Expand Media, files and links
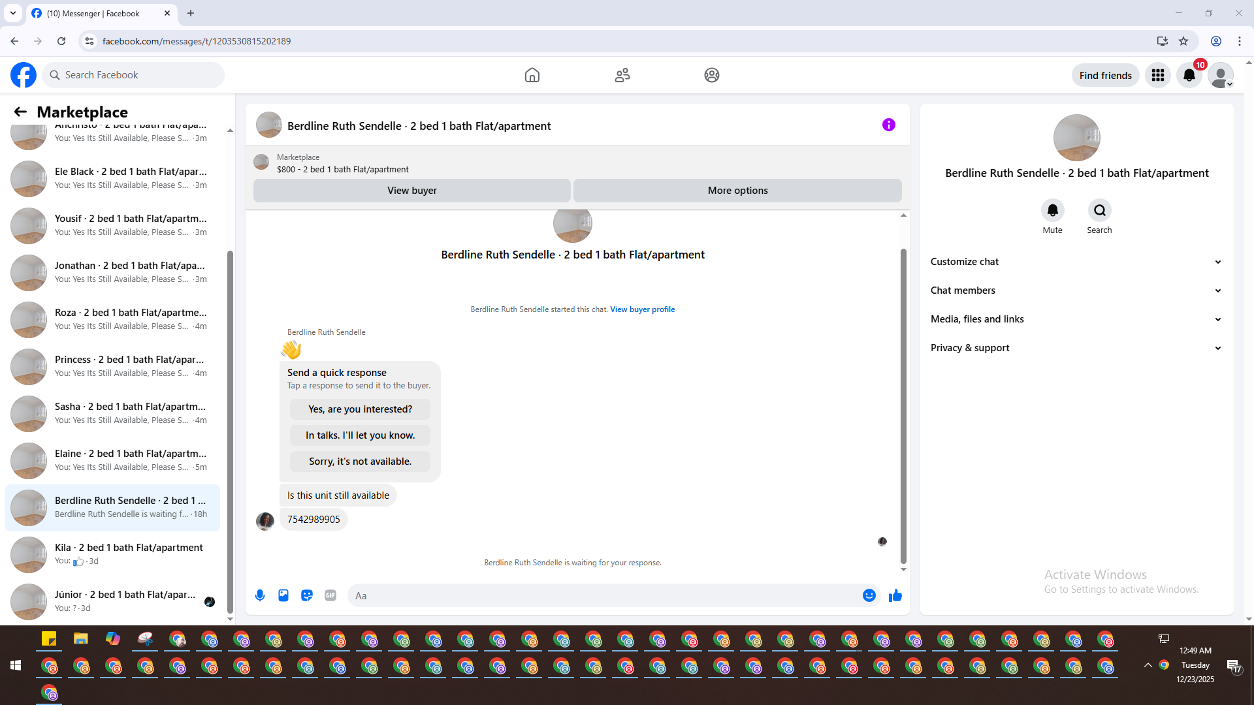This screenshot has width=1254, height=705. pyautogui.click(x=1076, y=319)
